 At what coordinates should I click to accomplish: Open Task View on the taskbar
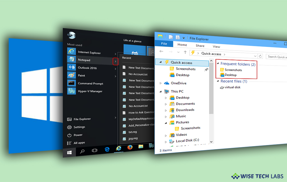click(95, 150)
